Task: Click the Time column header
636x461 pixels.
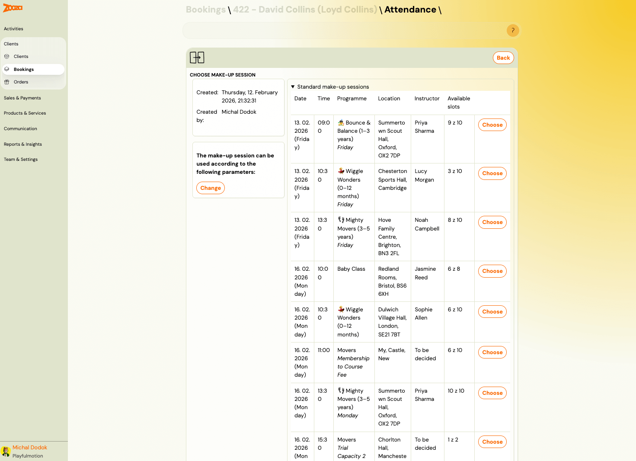Action: click(x=324, y=99)
